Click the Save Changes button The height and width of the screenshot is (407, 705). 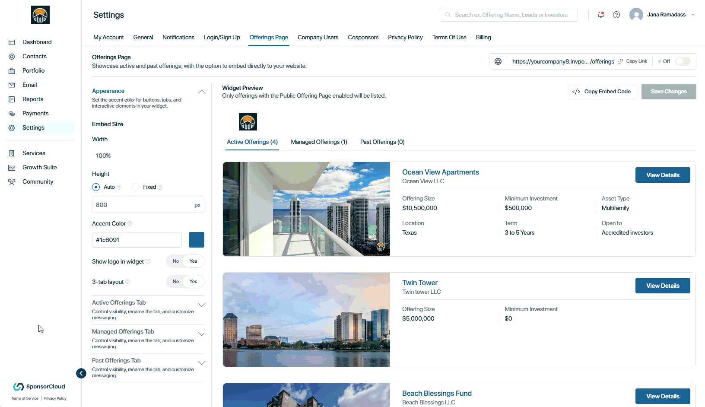pos(669,92)
